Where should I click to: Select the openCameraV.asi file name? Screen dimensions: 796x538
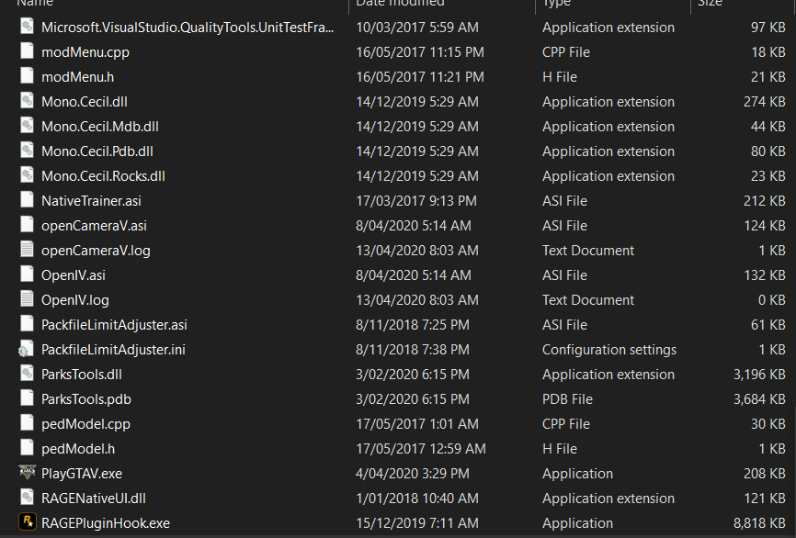94,226
